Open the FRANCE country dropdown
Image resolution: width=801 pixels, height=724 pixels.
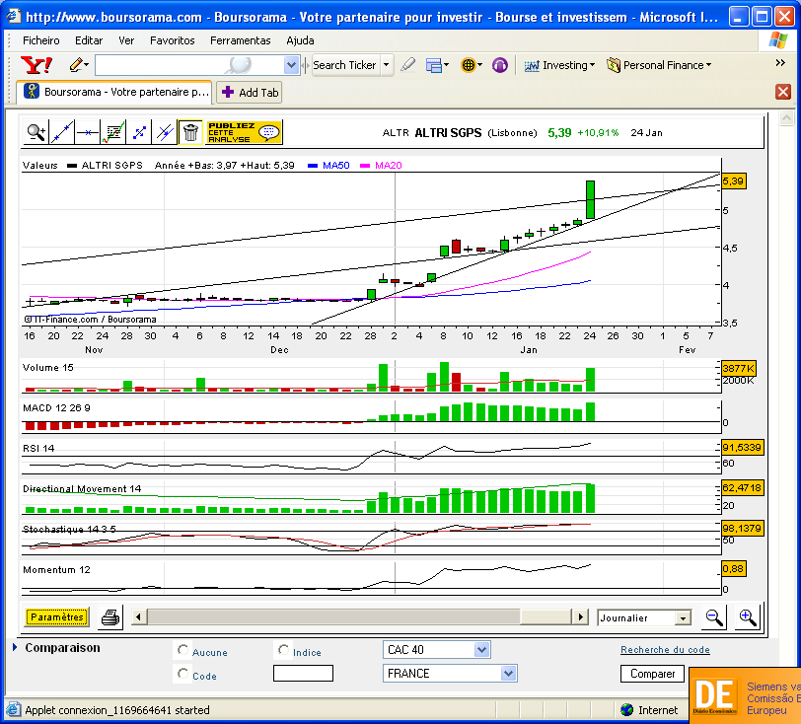[x=450, y=674]
